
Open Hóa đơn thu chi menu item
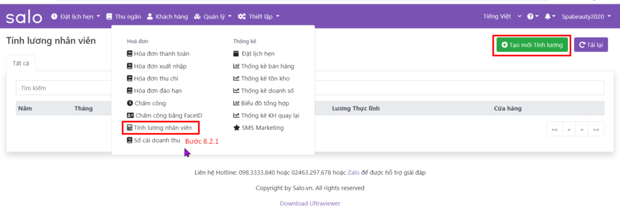(152, 79)
